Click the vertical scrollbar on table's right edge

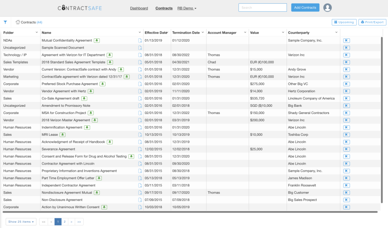pyautogui.click(x=382, y=120)
